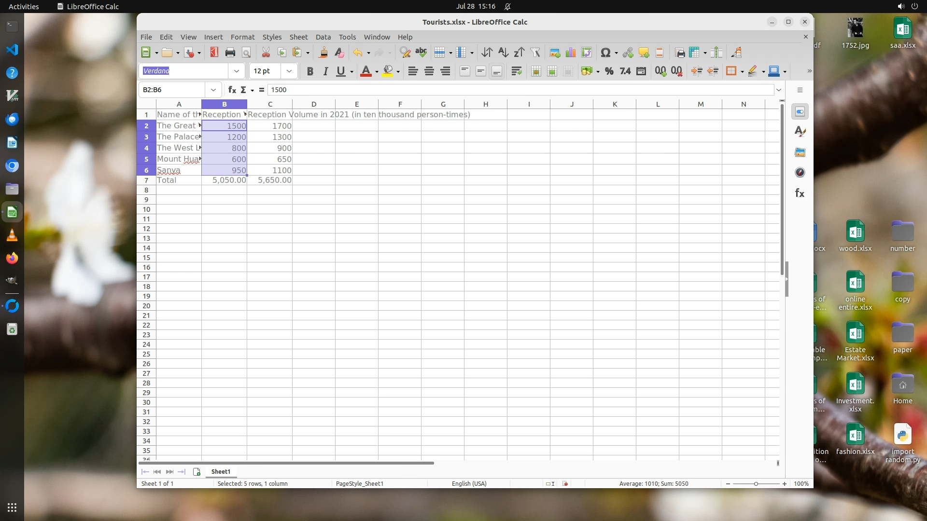
Task: Click column D header
Action: (x=313, y=104)
